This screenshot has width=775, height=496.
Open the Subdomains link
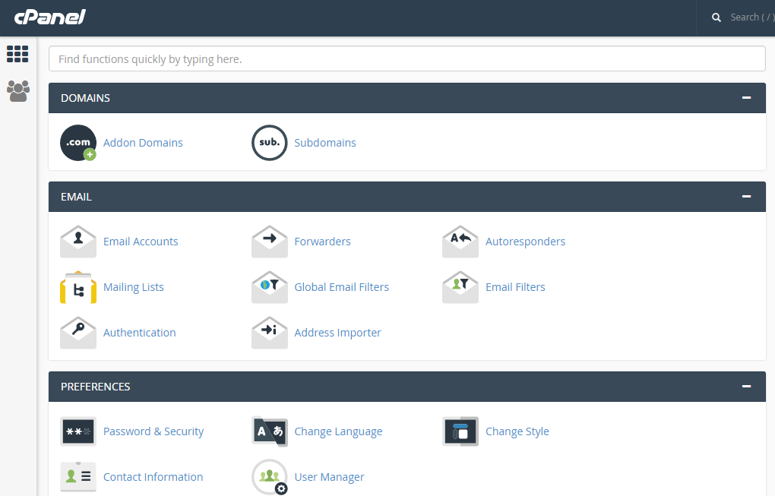pos(325,143)
